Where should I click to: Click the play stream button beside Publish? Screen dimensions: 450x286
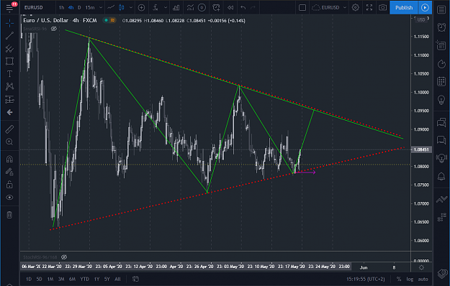(425, 8)
